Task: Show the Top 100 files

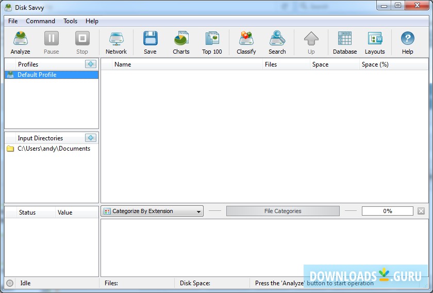Action: click(x=212, y=43)
